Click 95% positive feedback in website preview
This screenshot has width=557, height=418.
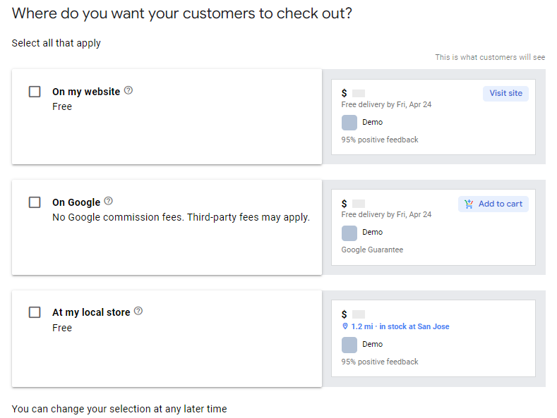click(x=380, y=140)
